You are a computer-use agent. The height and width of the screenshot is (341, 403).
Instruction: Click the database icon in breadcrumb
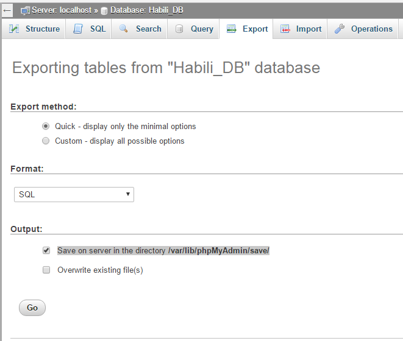point(104,10)
